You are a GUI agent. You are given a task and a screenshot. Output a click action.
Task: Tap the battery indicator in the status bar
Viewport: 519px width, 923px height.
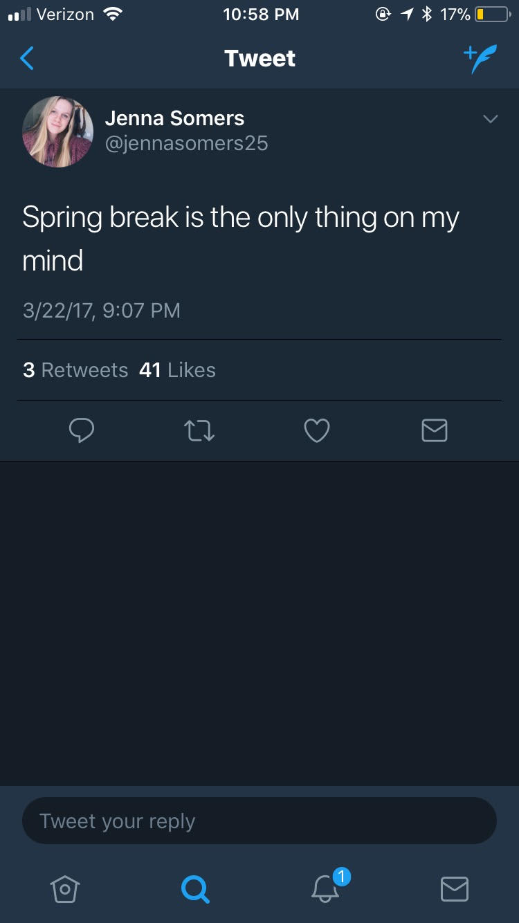tap(493, 14)
